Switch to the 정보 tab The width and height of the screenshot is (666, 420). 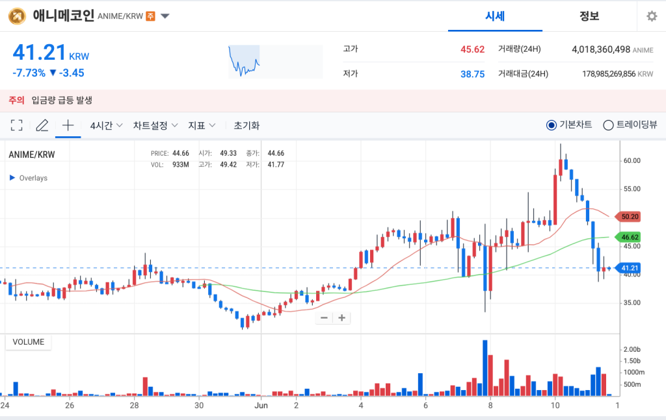pos(589,16)
